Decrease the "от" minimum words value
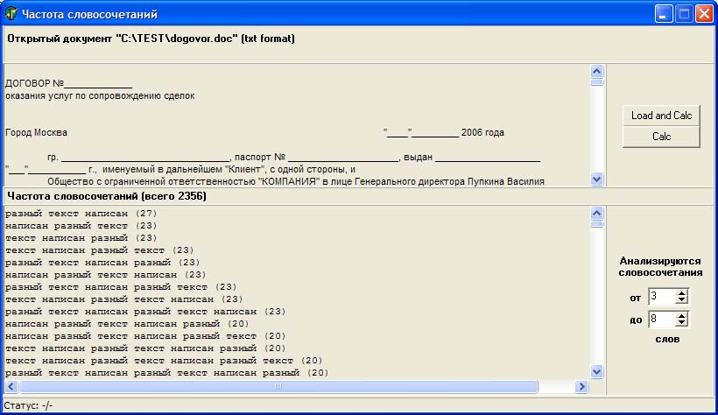718x415 pixels. (682, 300)
